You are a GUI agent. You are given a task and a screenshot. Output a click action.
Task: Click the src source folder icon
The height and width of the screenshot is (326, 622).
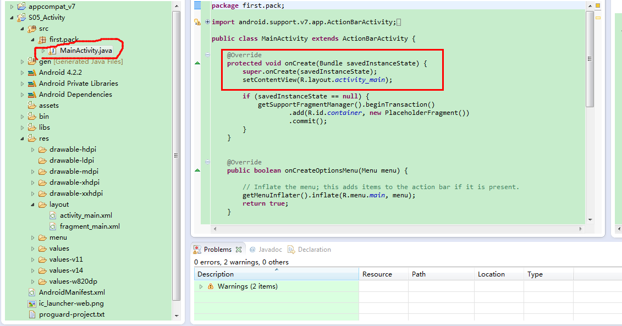[x=32, y=29]
